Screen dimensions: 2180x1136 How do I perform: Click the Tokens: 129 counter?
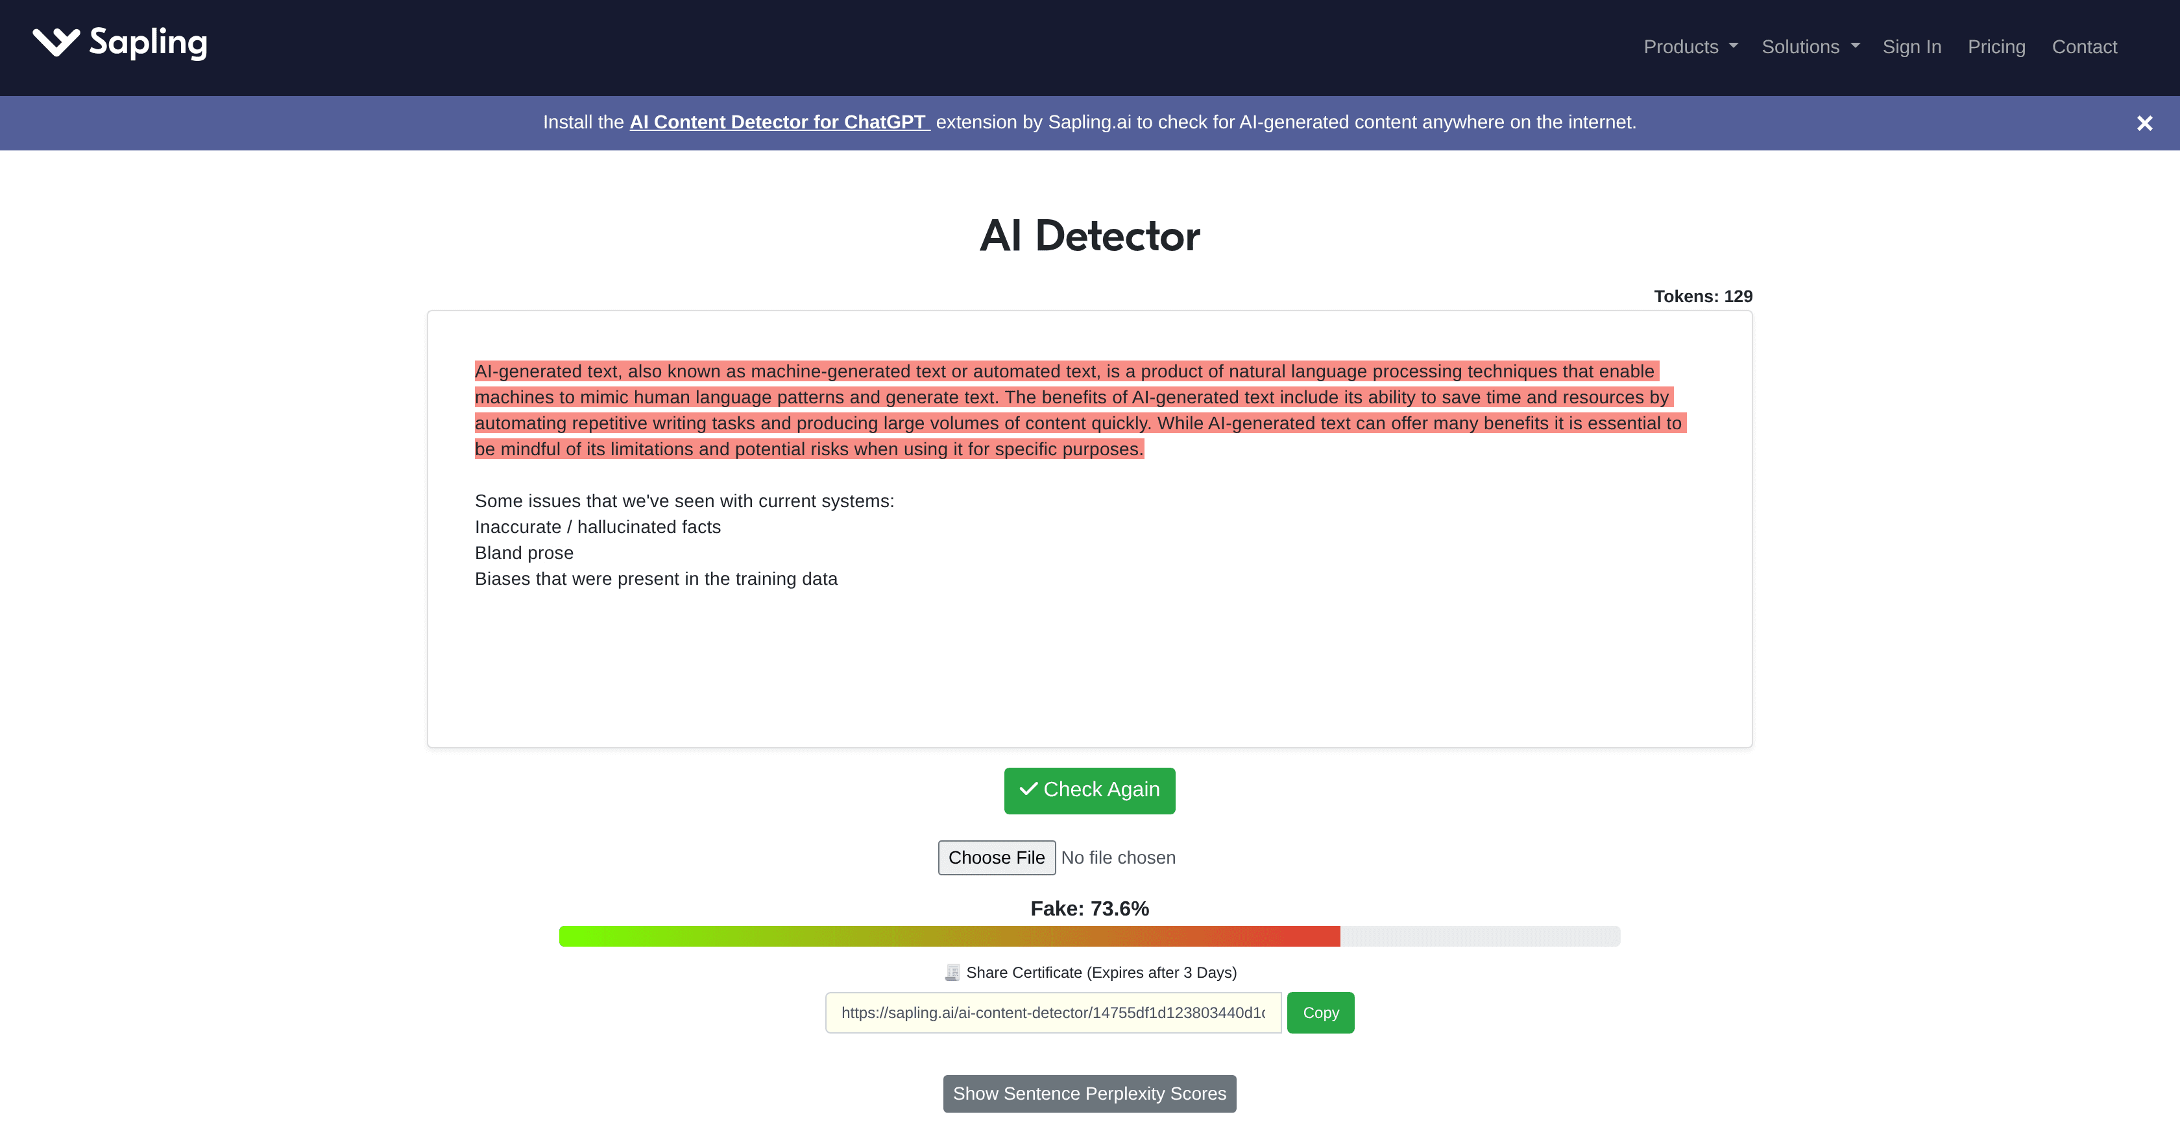(x=1702, y=296)
